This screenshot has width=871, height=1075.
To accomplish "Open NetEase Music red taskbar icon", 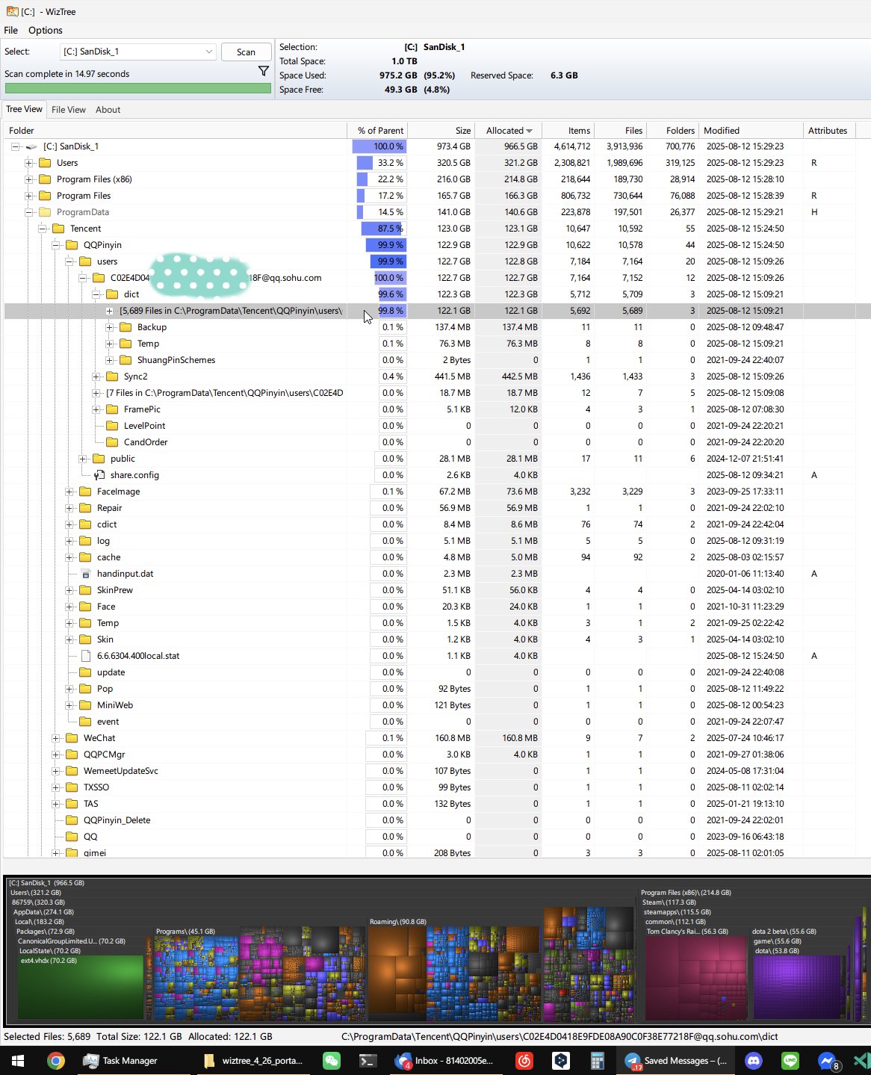I will pos(524,1060).
